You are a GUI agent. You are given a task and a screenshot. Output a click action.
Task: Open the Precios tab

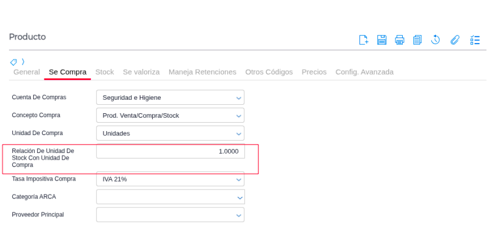pyautogui.click(x=314, y=72)
